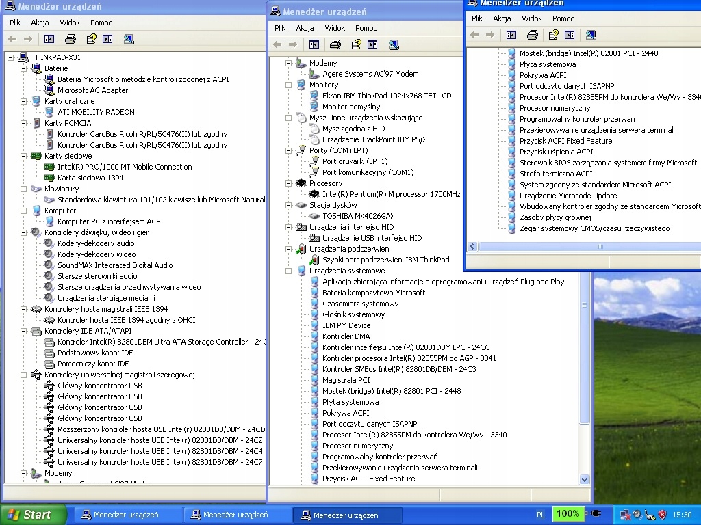
Task: Click the print icon in the left window toolbar
Action: click(71, 39)
